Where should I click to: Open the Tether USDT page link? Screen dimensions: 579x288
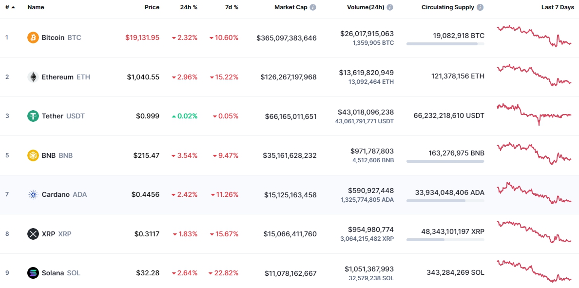(x=63, y=116)
